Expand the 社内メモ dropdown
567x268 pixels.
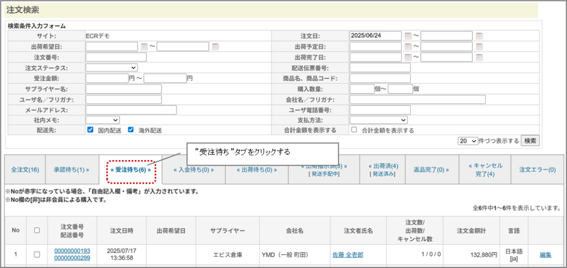(x=102, y=120)
